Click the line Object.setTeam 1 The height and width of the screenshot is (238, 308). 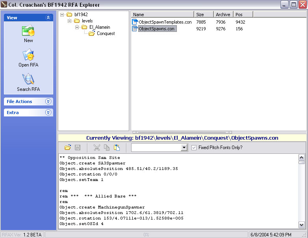(x=81, y=179)
